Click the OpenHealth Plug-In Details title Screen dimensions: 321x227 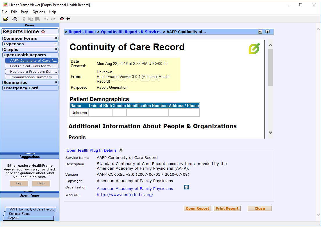(x=92, y=150)
